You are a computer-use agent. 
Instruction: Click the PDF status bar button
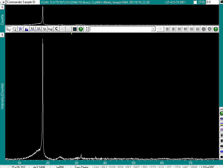point(121,167)
